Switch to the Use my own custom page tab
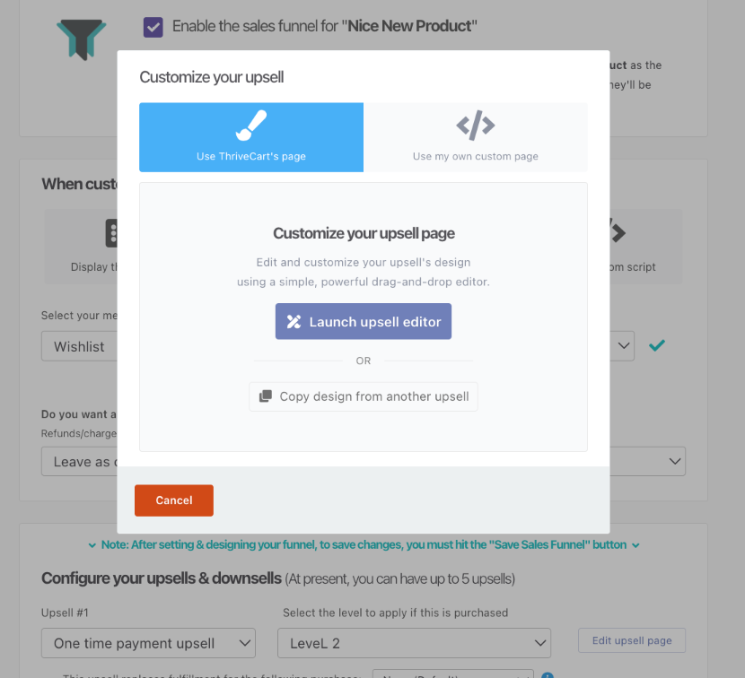The height and width of the screenshot is (678, 745). coord(476,137)
